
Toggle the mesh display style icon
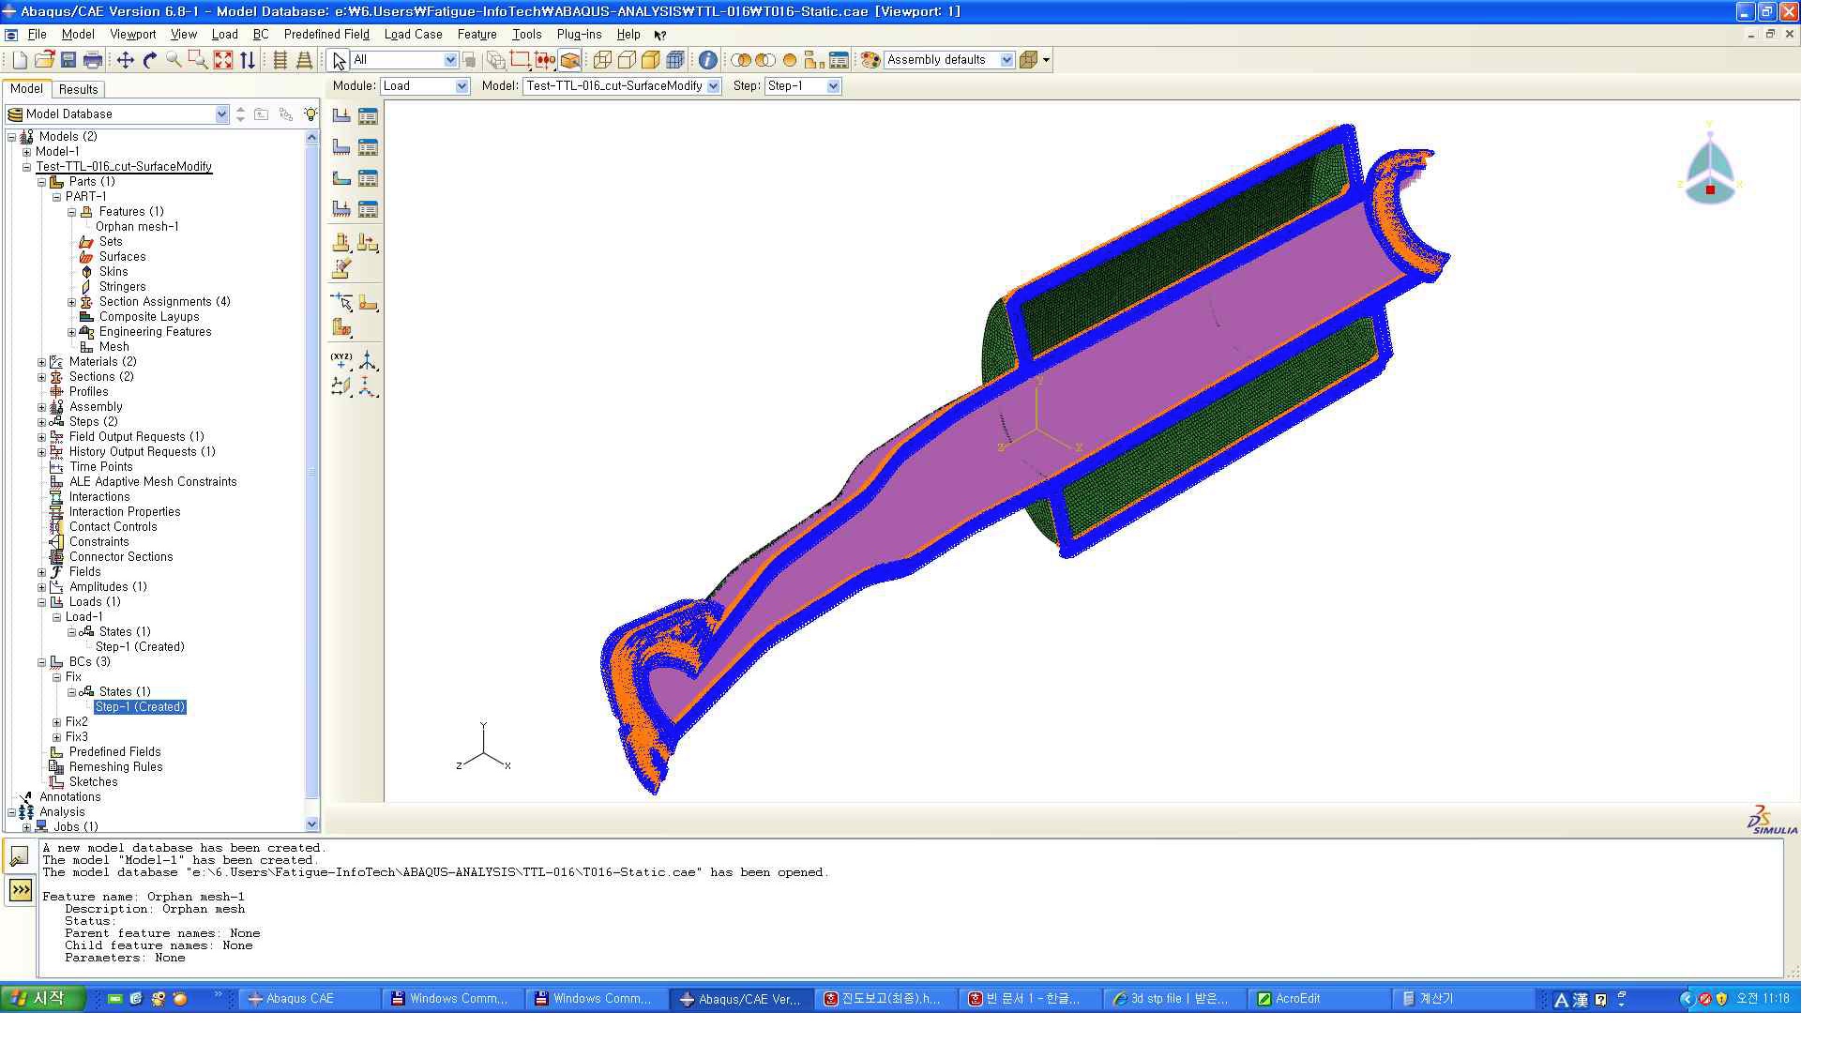pyautogui.click(x=675, y=60)
